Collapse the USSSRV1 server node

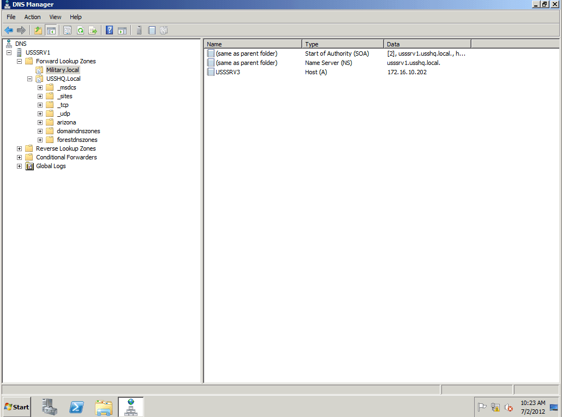9,52
